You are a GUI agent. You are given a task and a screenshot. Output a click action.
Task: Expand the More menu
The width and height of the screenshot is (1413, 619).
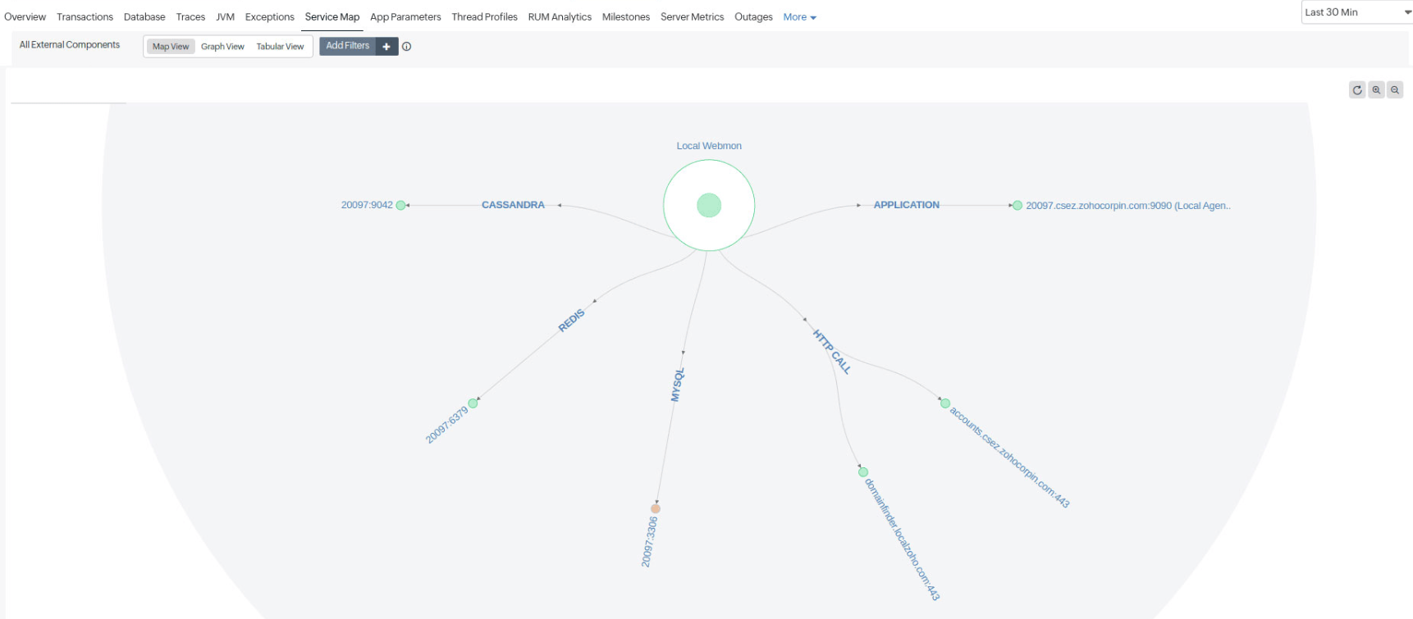(x=799, y=17)
